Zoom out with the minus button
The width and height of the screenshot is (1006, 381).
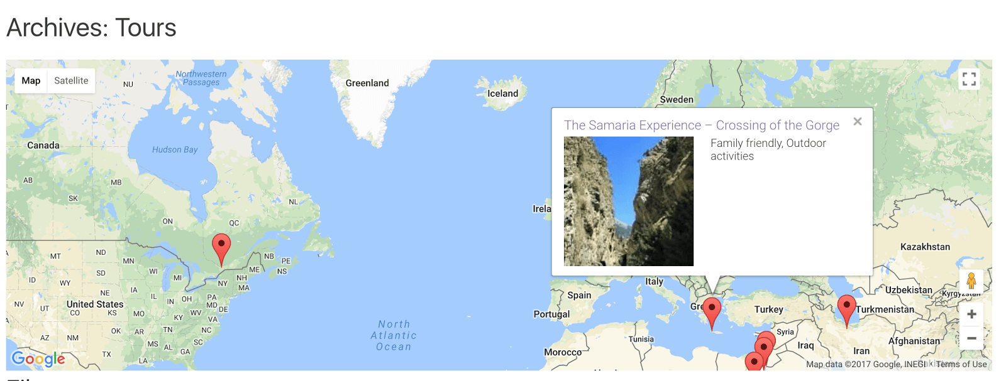[971, 338]
